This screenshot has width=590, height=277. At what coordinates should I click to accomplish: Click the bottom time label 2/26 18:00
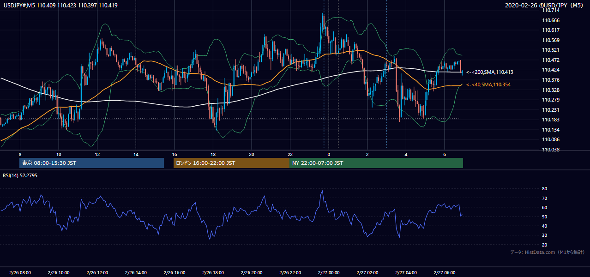pyautogui.click(x=213, y=272)
